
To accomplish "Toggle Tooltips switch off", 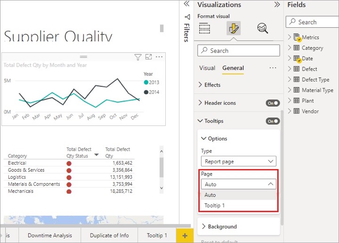I will click(x=273, y=121).
